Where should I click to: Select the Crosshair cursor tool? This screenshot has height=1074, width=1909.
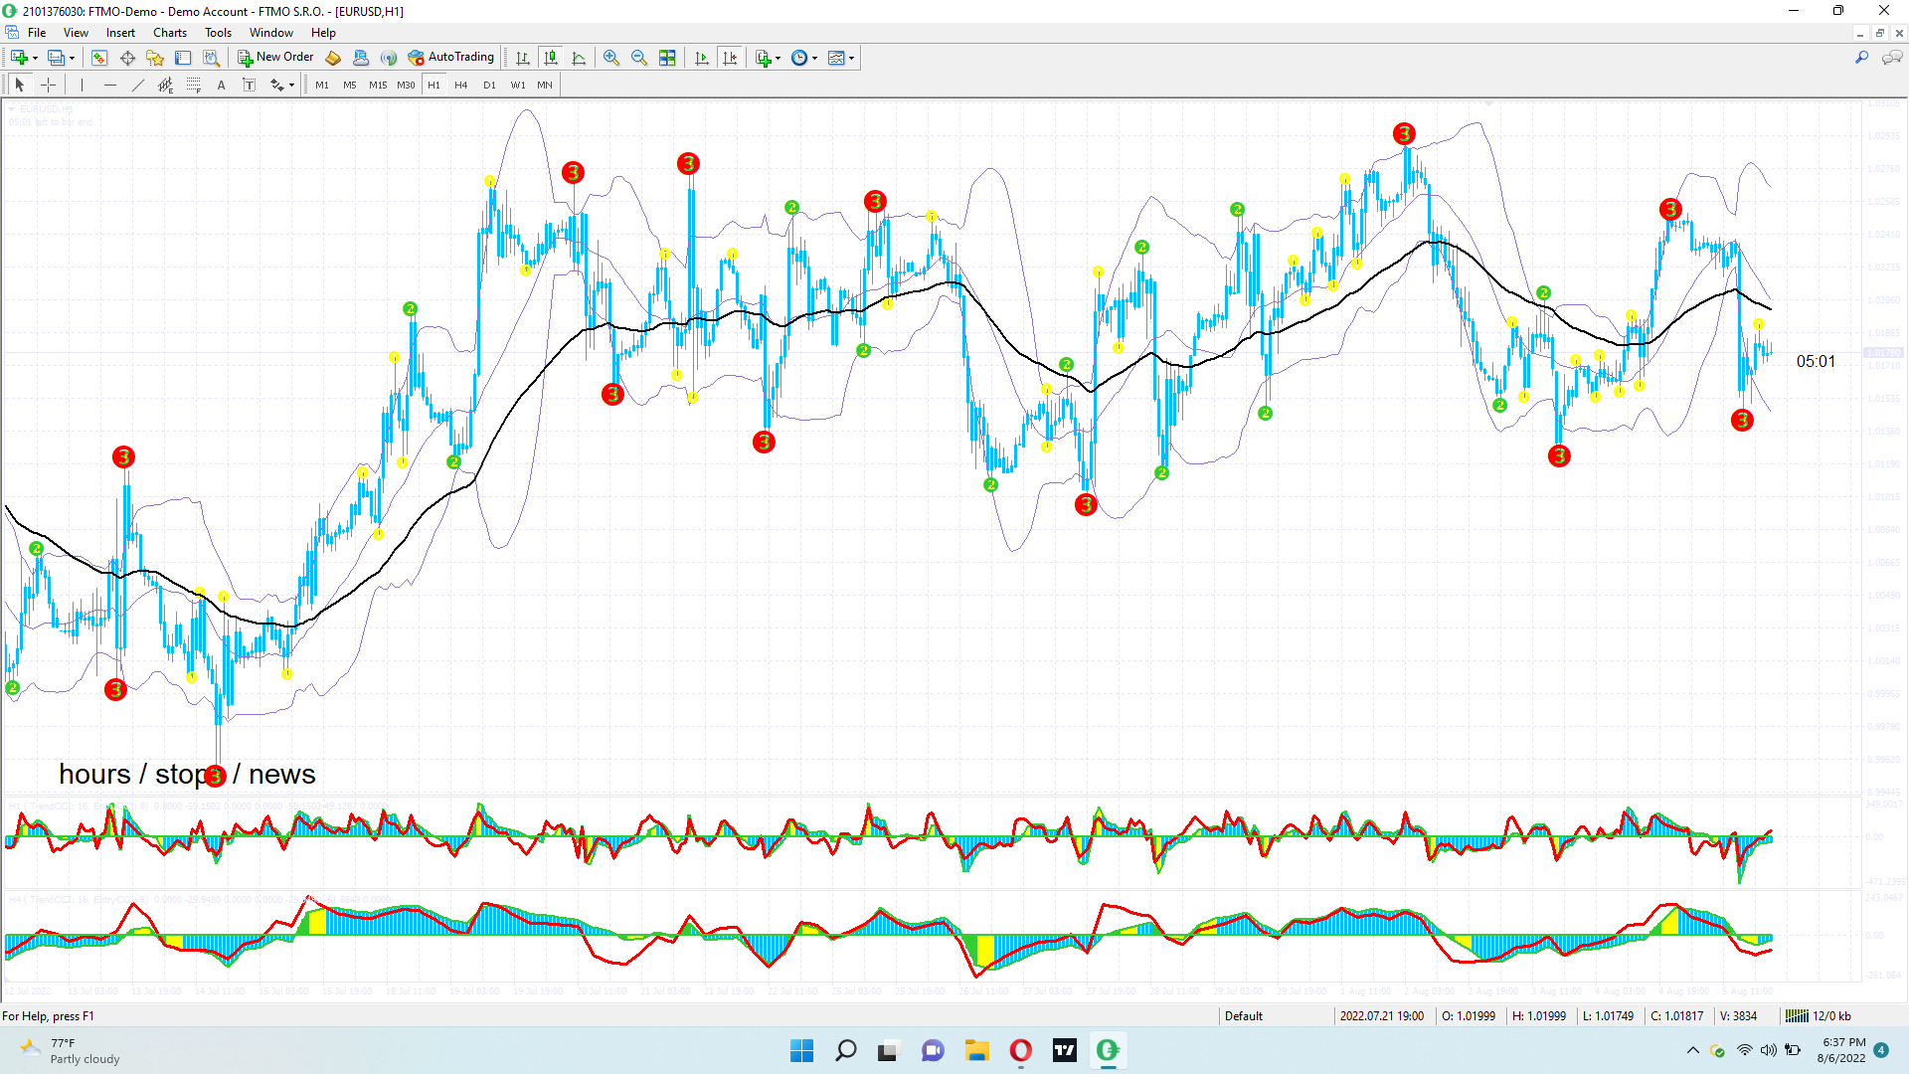(x=48, y=86)
